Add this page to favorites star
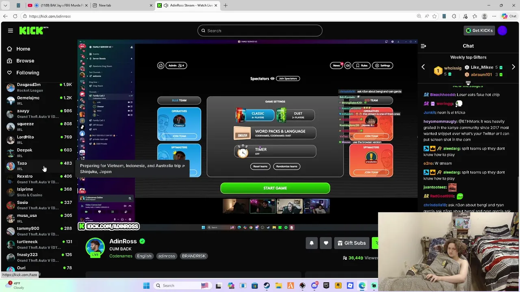The image size is (520, 292). pyautogui.click(x=434, y=16)
